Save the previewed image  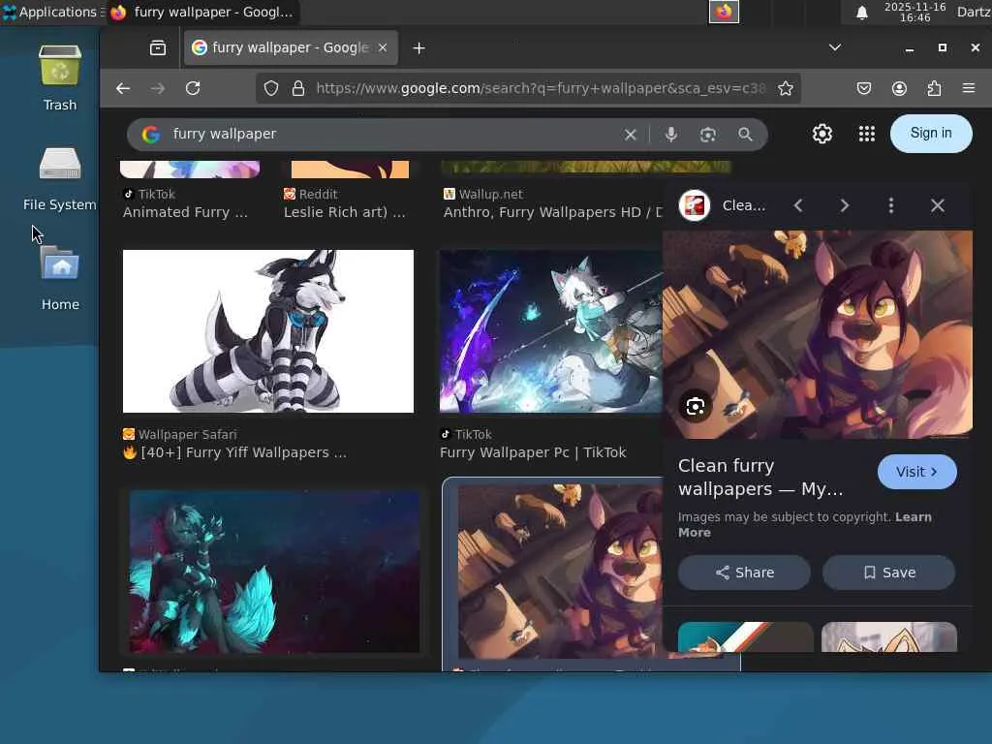[889, 573]
